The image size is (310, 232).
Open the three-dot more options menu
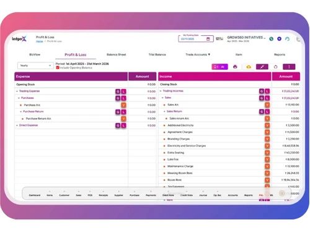[x=289, y=67]
